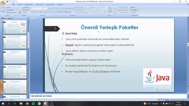Image resolution: width=189 pixels, height=106 pixels.
Task: Select the line shape in shapes gallery
Action: pyautogui.click(x=95, y=8)
